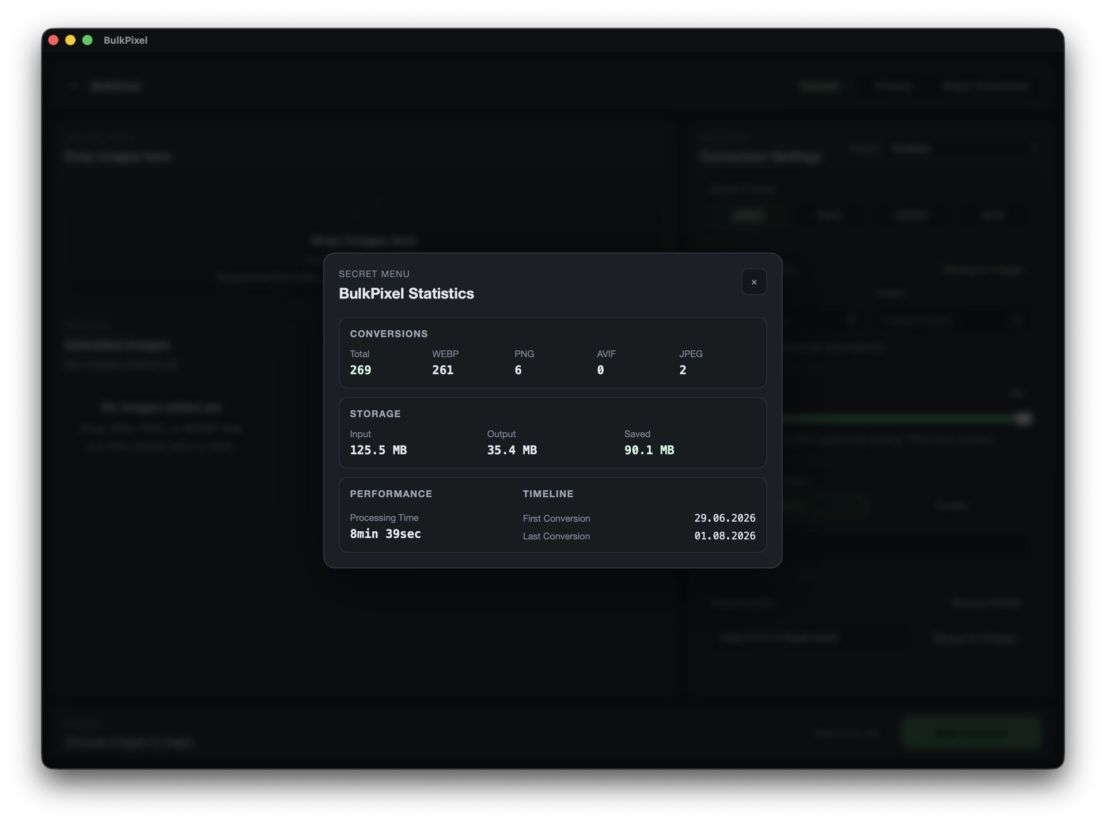Click the CONVERSIONS section header
1106x824 pixels.
(389, 334)
